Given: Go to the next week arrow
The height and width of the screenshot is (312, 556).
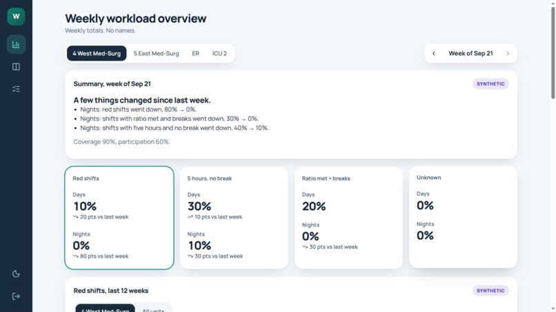Looking at the screenshot, I should (508, 54).
